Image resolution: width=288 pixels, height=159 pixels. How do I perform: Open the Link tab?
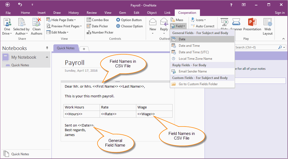coord(167,13)
